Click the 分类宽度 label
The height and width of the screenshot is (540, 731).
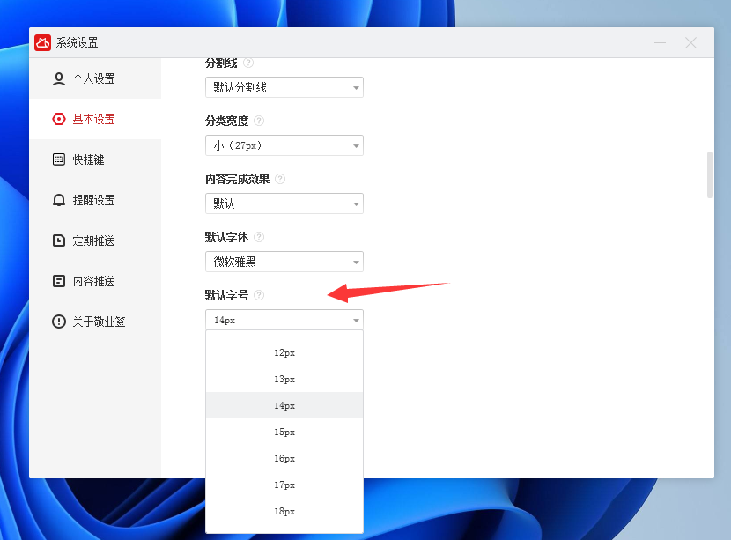coord(226,121)
